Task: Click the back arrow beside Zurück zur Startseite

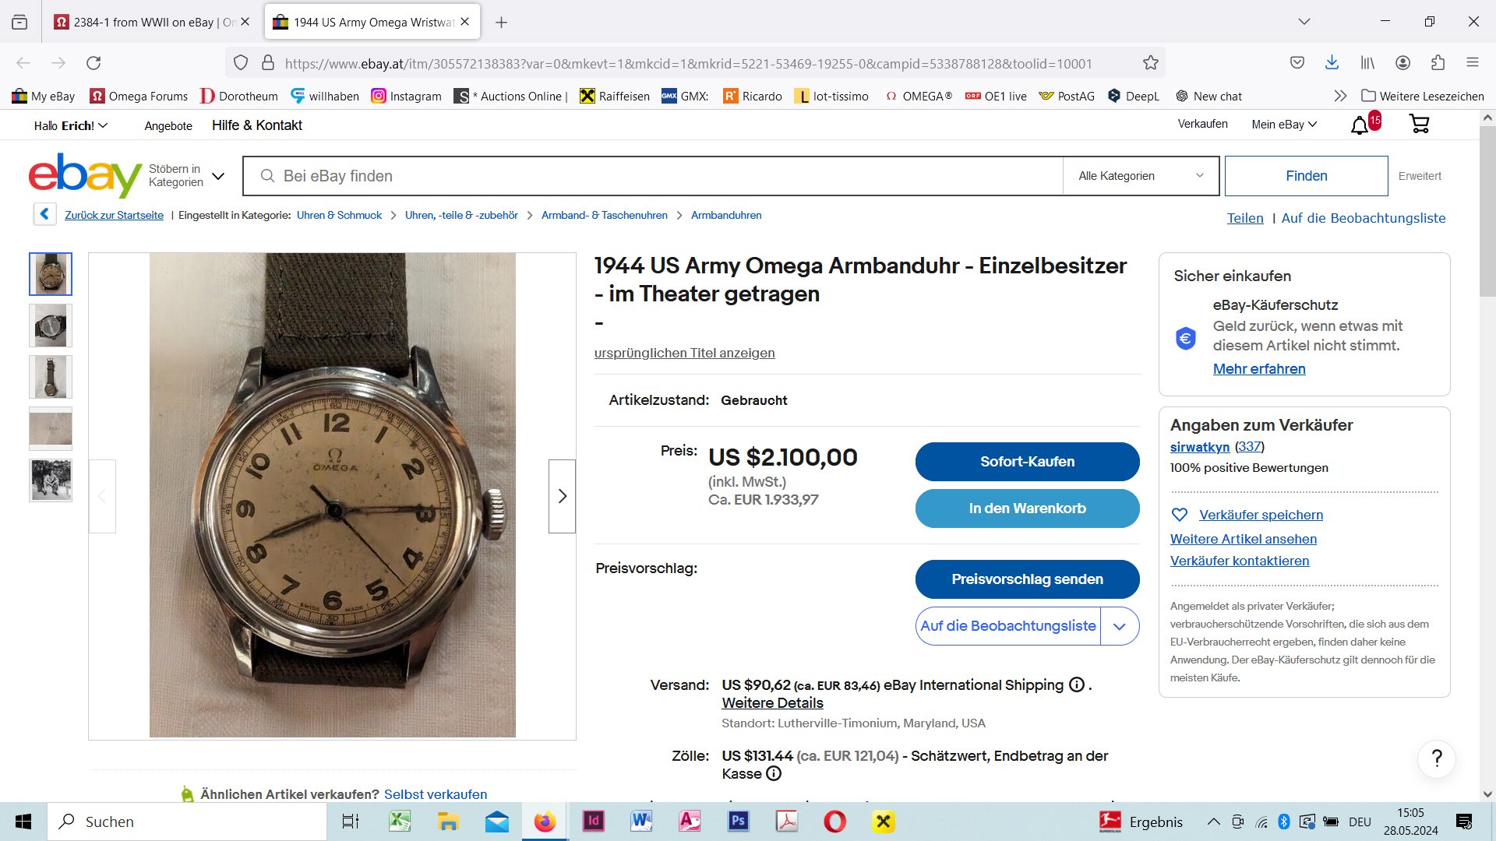Action: pos(44,214)
